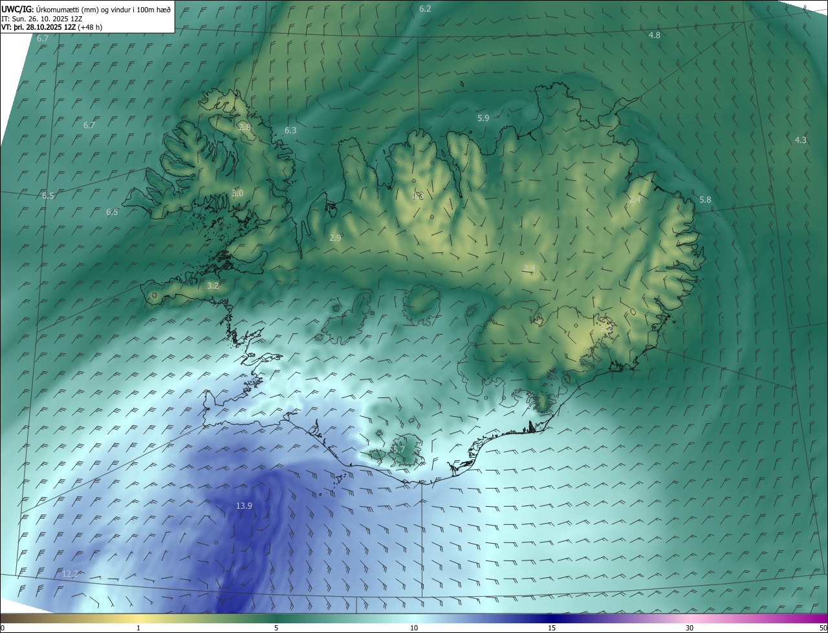Click the colorbar tick label 10
828x633 pixels.
(414, 628)
